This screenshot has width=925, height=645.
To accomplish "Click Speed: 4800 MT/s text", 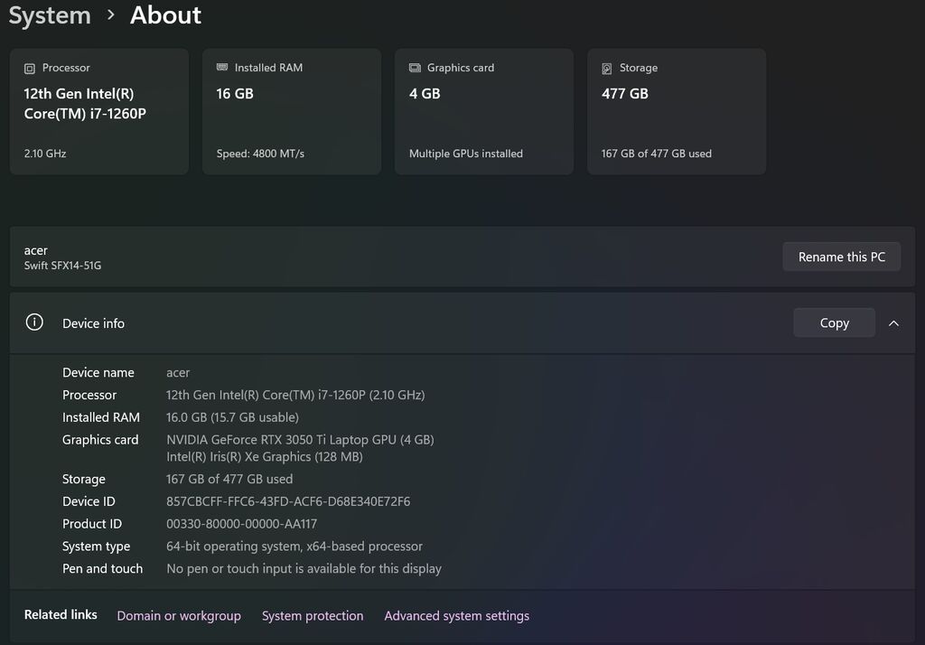I will click(x=260, y=154).
